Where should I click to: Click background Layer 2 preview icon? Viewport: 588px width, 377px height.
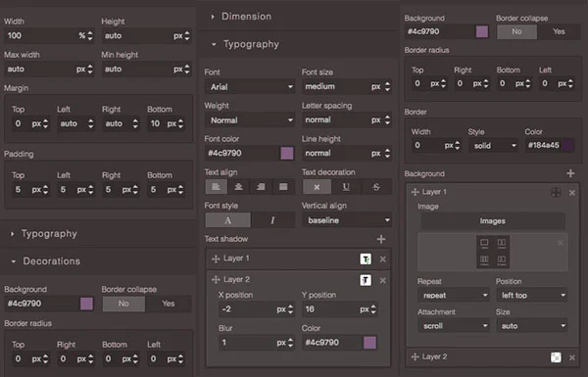pyautogui.click(x=556, y=357)
